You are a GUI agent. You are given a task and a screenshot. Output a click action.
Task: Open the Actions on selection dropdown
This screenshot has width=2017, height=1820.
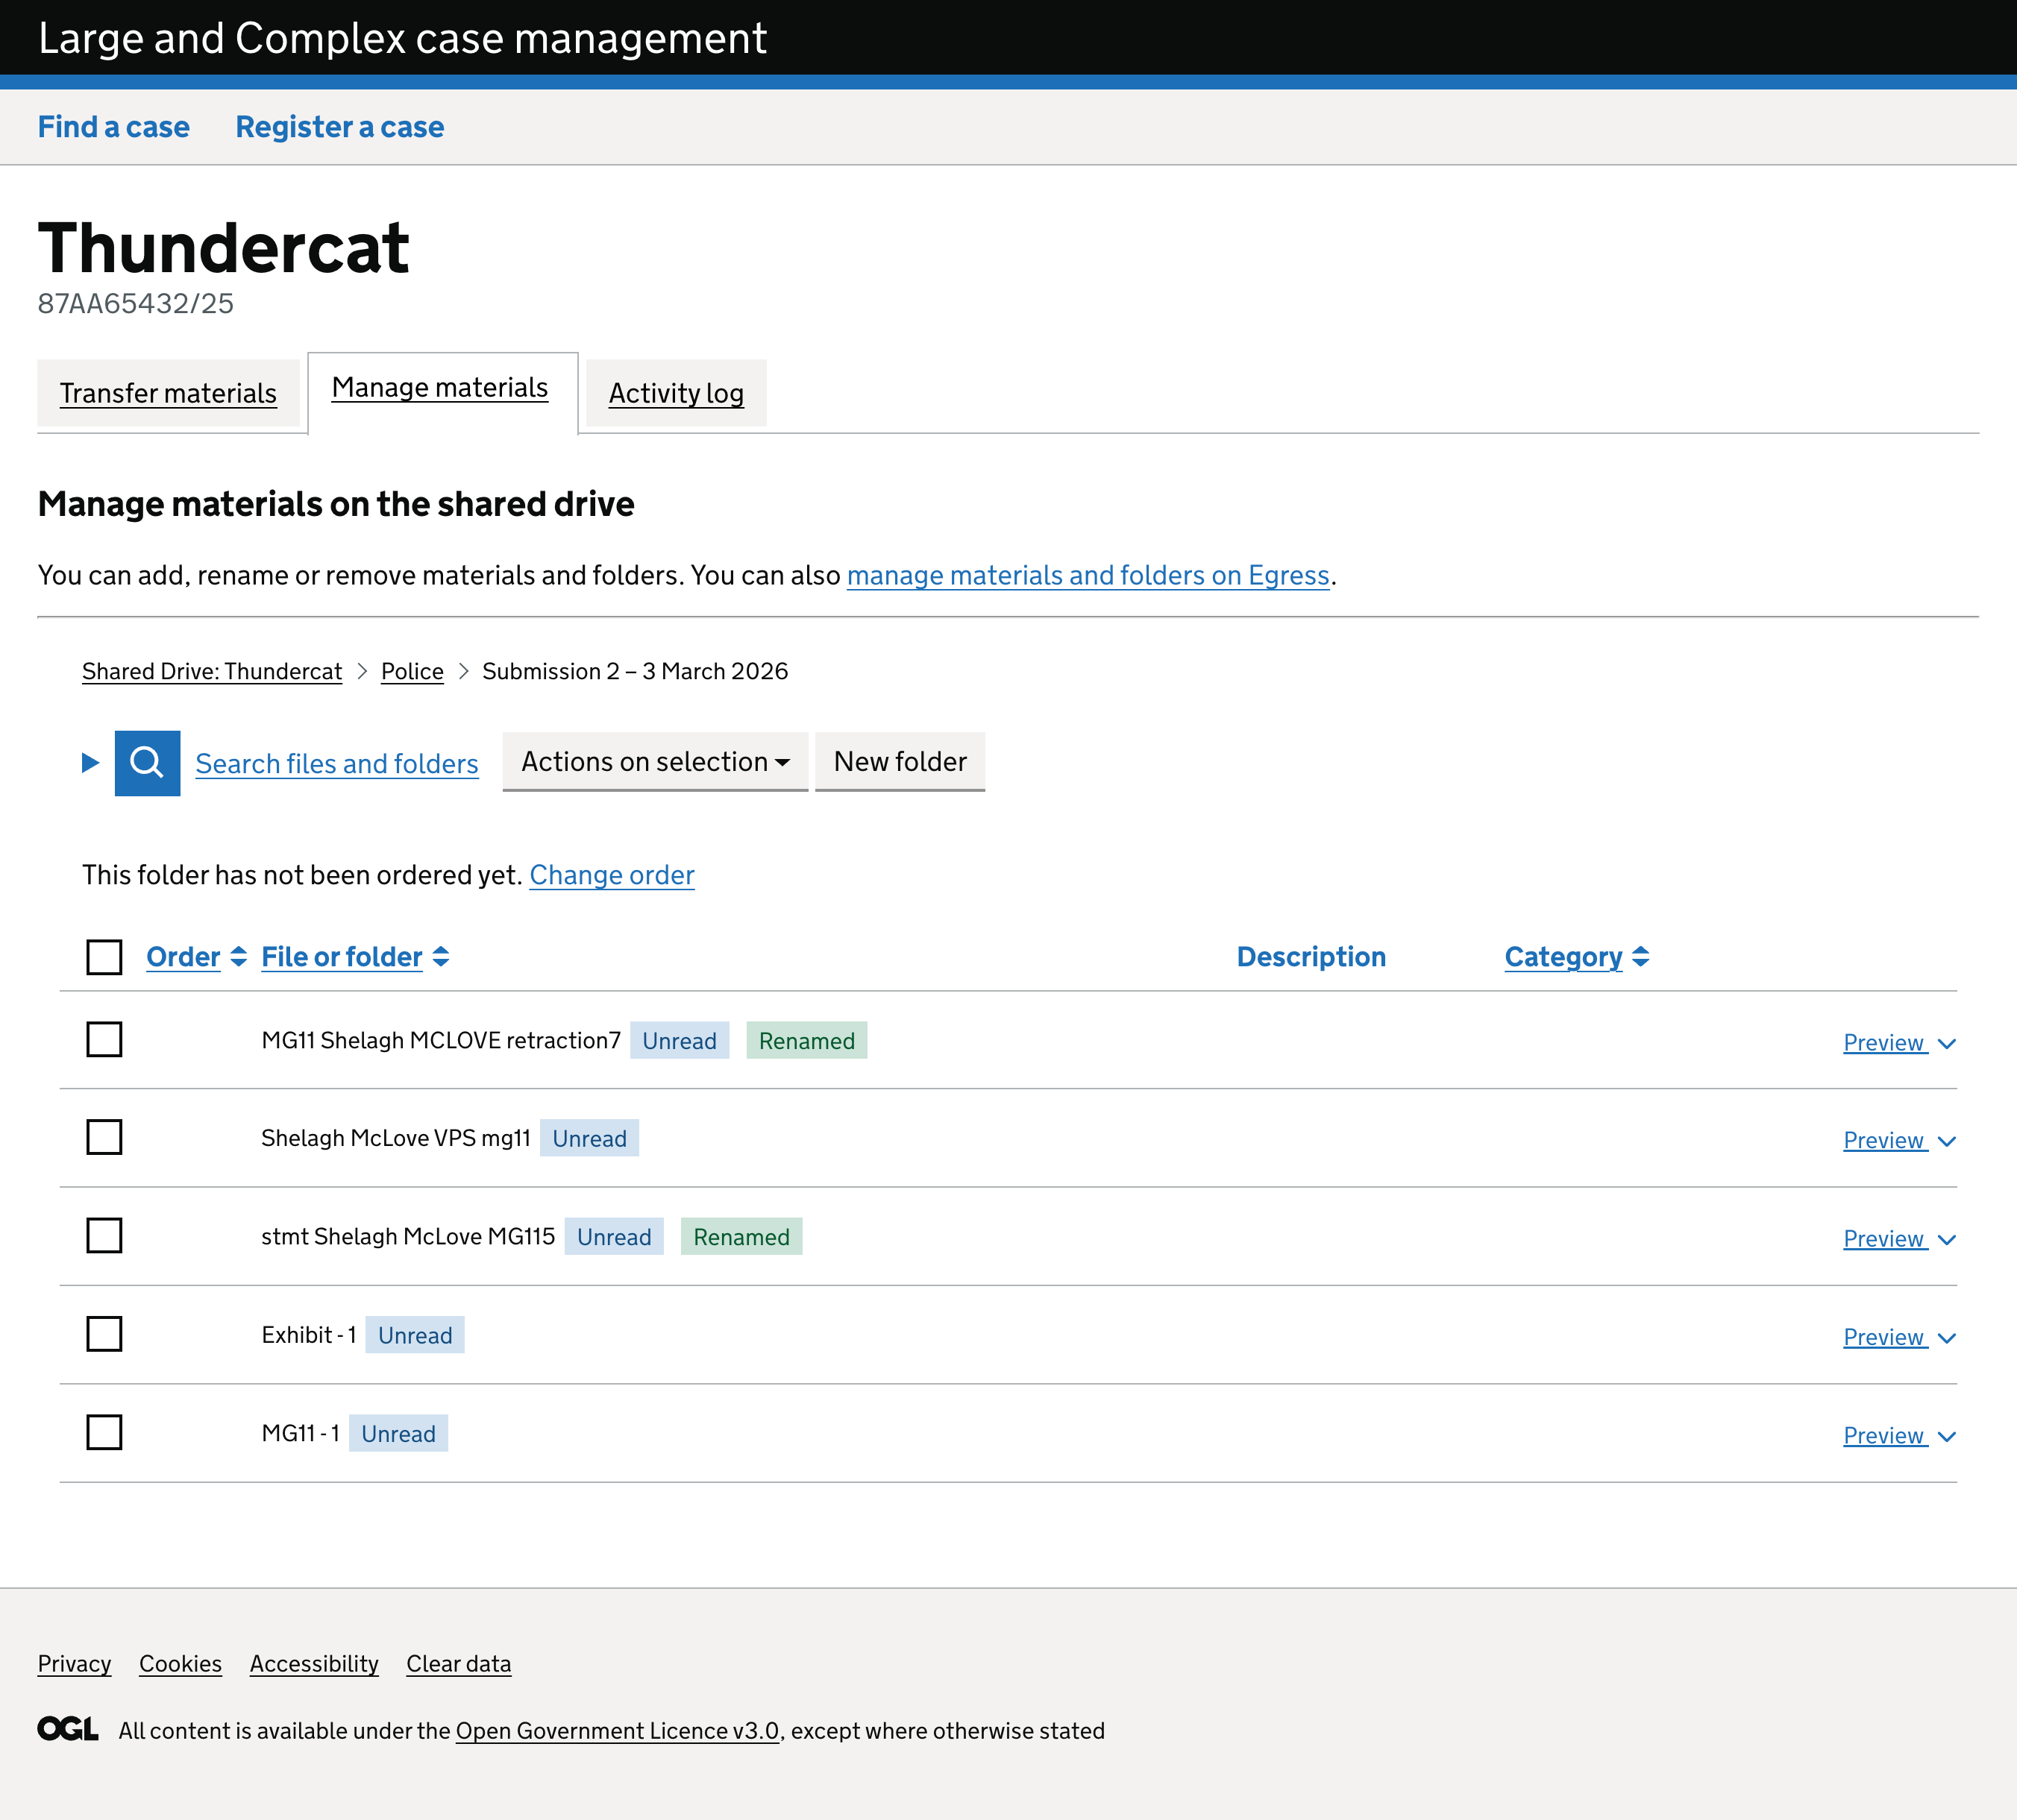pyautogui.click(x=656, y=762)
